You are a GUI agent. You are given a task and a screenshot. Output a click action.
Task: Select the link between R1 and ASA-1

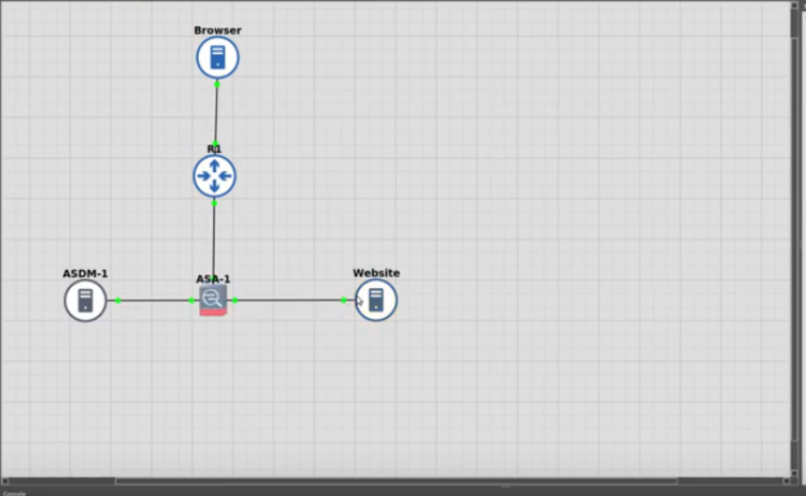214,239
